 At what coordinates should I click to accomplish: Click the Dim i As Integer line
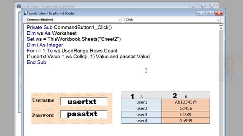pos(45,45)
